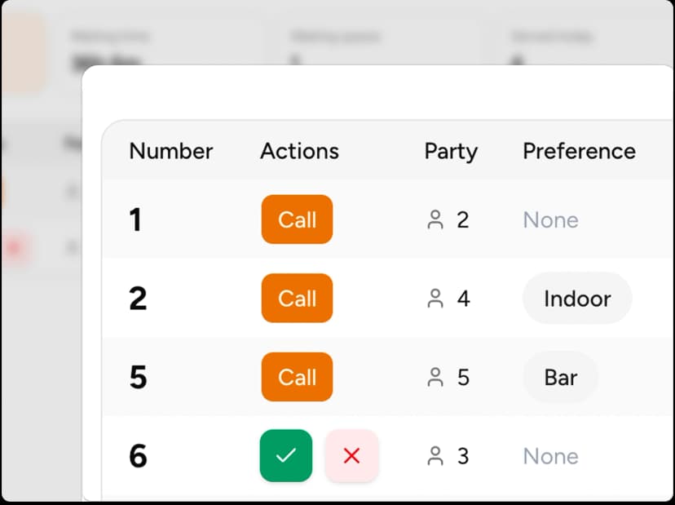Confirm queue number 6 with green checkmark

[286, 456]
